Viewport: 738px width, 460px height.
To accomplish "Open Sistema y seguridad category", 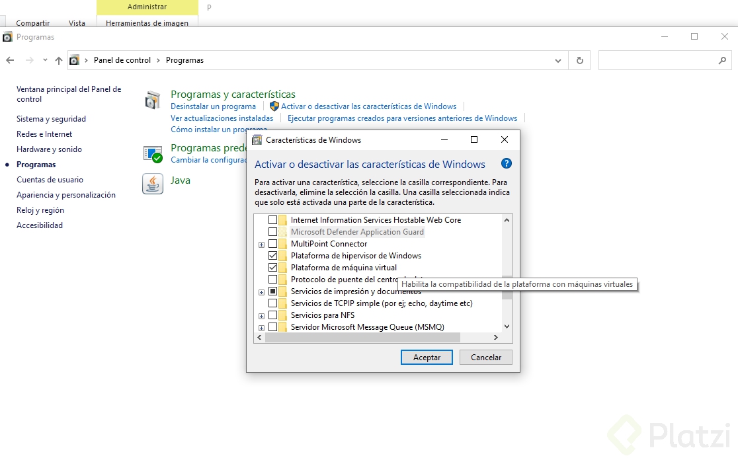I will point(52,119).
